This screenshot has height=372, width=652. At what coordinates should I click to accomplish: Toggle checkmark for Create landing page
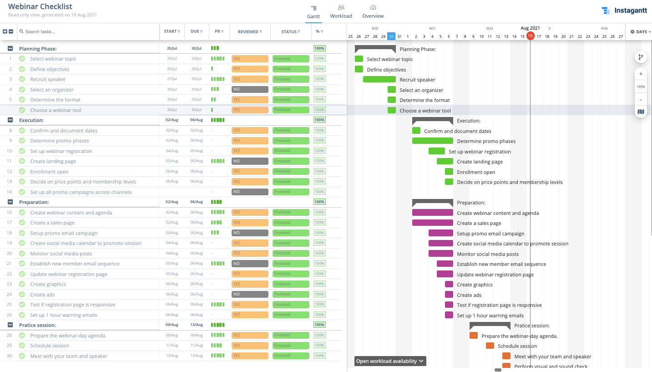22,161
